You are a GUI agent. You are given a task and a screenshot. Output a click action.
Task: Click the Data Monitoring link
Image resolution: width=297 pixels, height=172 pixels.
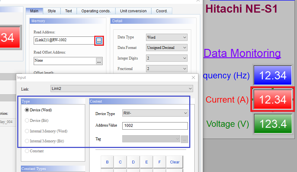click(x=242, y=53)
